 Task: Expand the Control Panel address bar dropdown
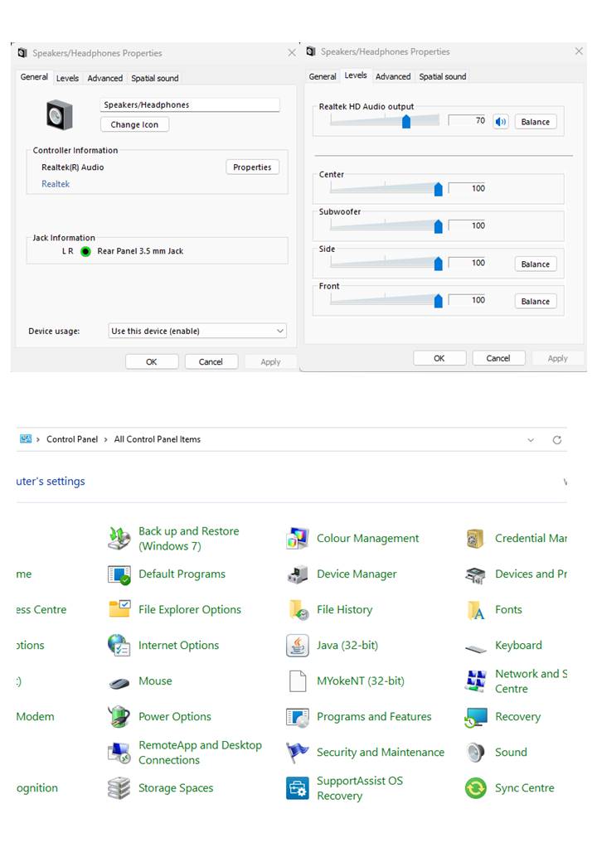pos(531,440)
